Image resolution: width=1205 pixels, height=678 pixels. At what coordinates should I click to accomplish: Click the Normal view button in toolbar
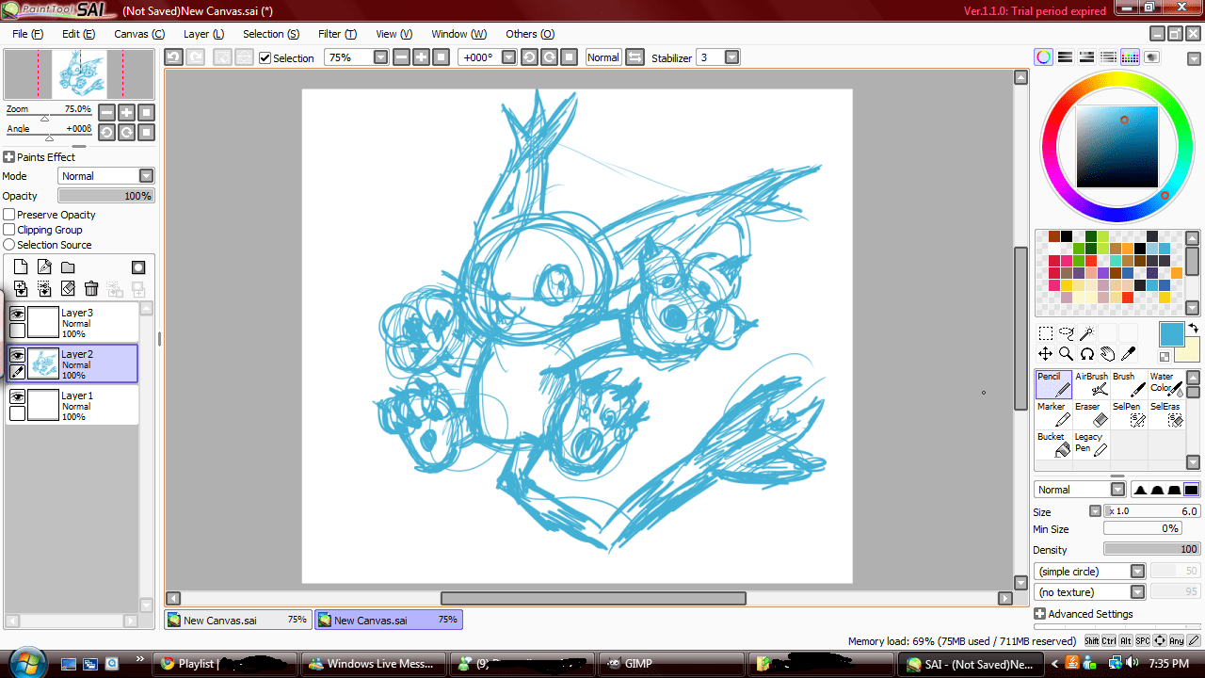click(602, 57)
